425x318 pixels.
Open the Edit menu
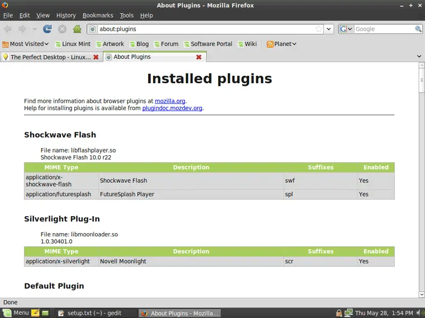coord(24,15)
